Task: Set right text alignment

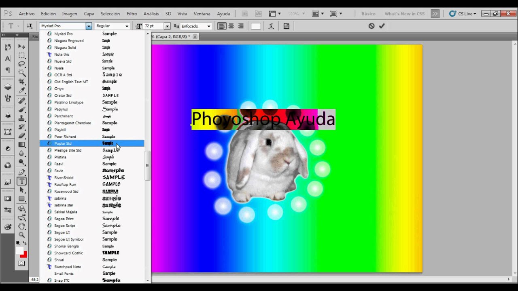Action: coord(241,26)
